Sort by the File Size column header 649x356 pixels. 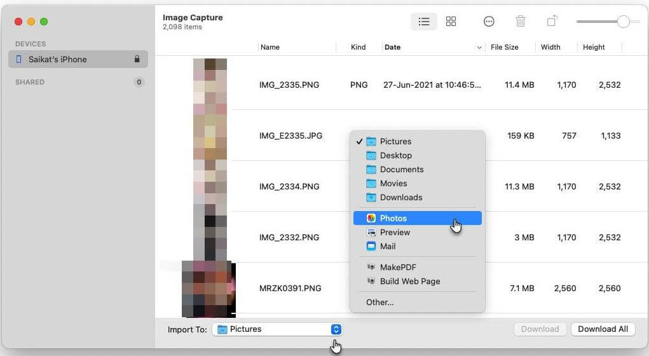click(504, 47)
